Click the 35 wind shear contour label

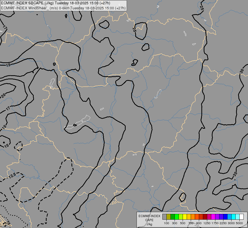[235, 174]
